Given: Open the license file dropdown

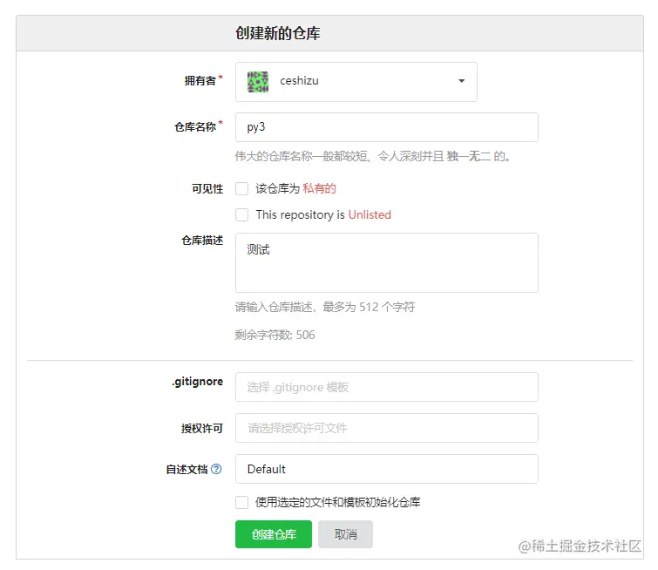Looking at the screenshot, I should [386, 428].
